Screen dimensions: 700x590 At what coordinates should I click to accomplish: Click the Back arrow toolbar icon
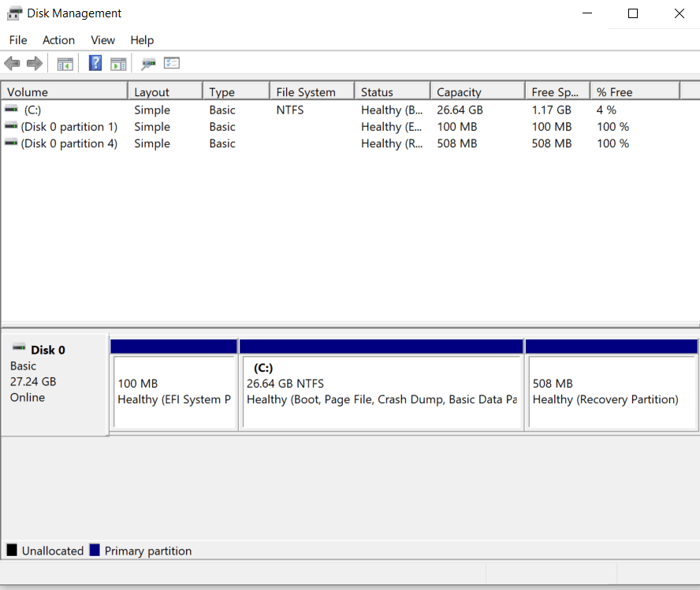click(x=12, y=63)
